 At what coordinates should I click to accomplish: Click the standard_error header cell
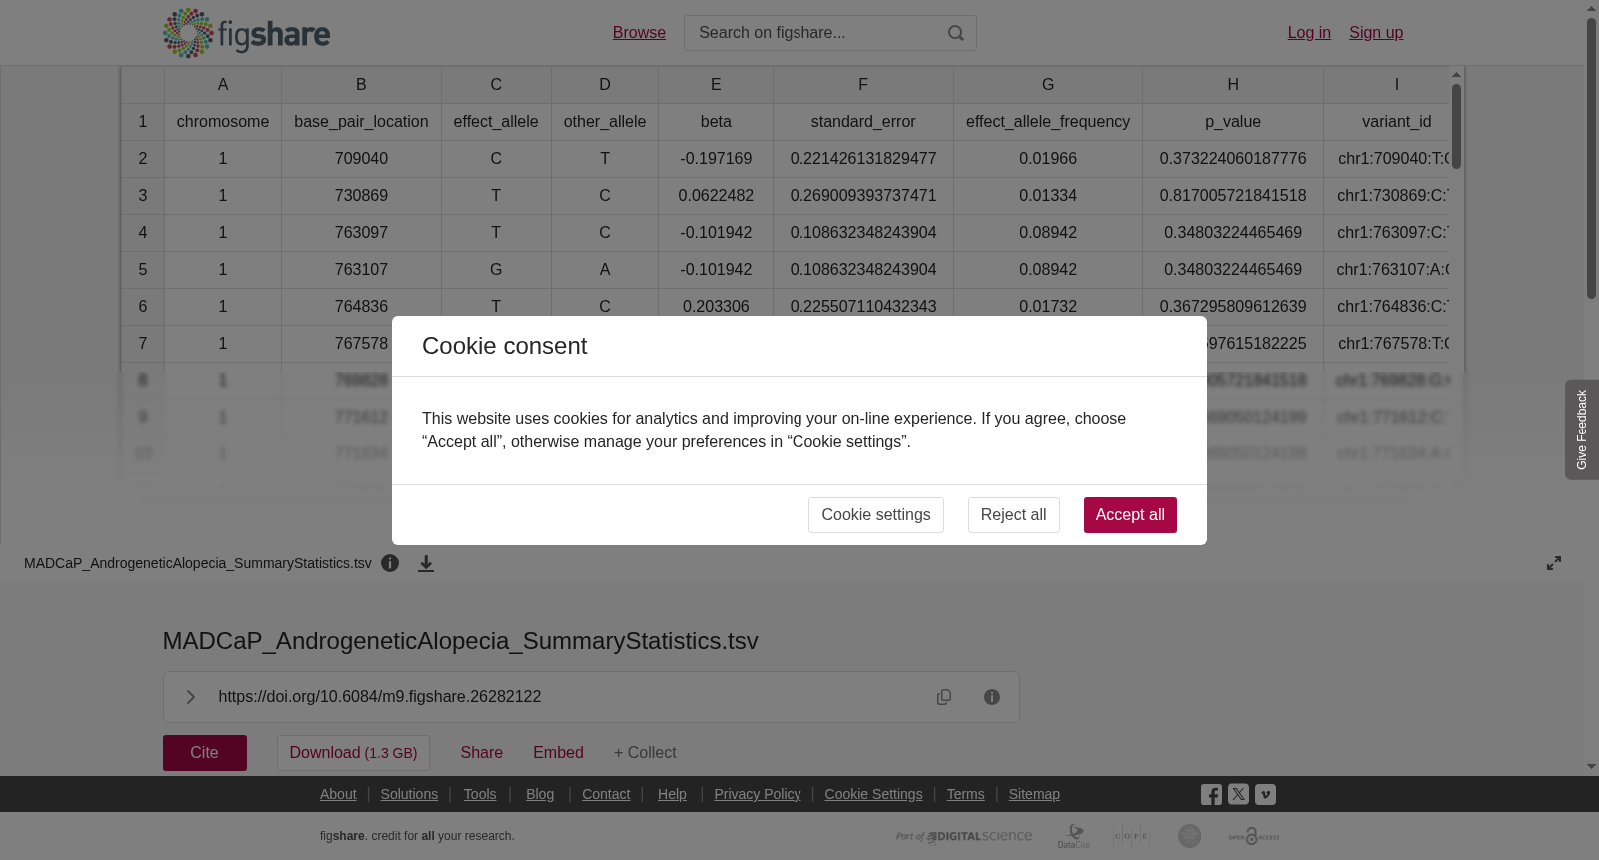[x=863, y=122]
